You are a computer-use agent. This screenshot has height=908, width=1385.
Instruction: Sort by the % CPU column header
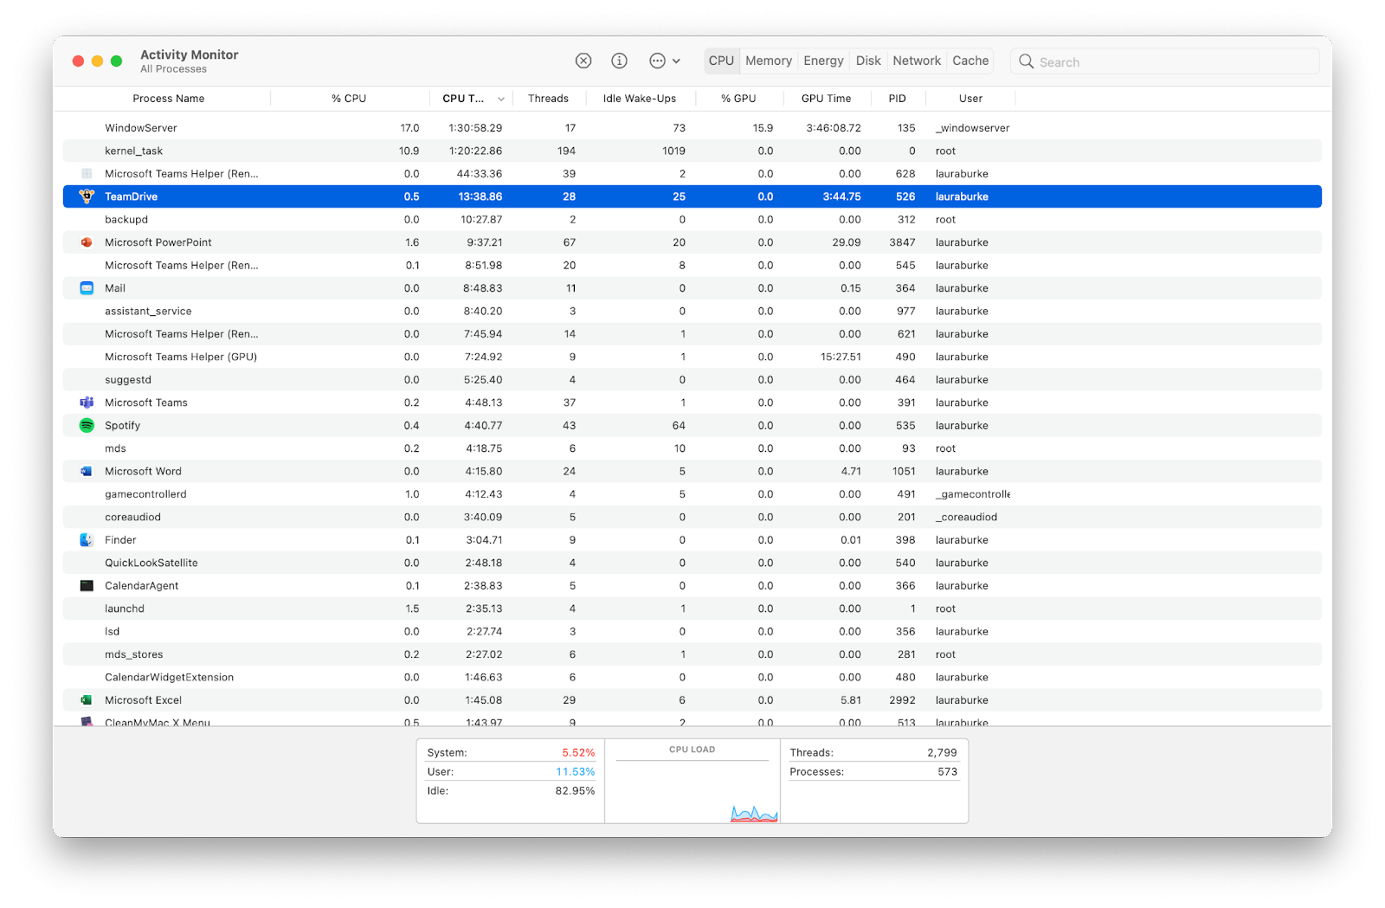349,99
